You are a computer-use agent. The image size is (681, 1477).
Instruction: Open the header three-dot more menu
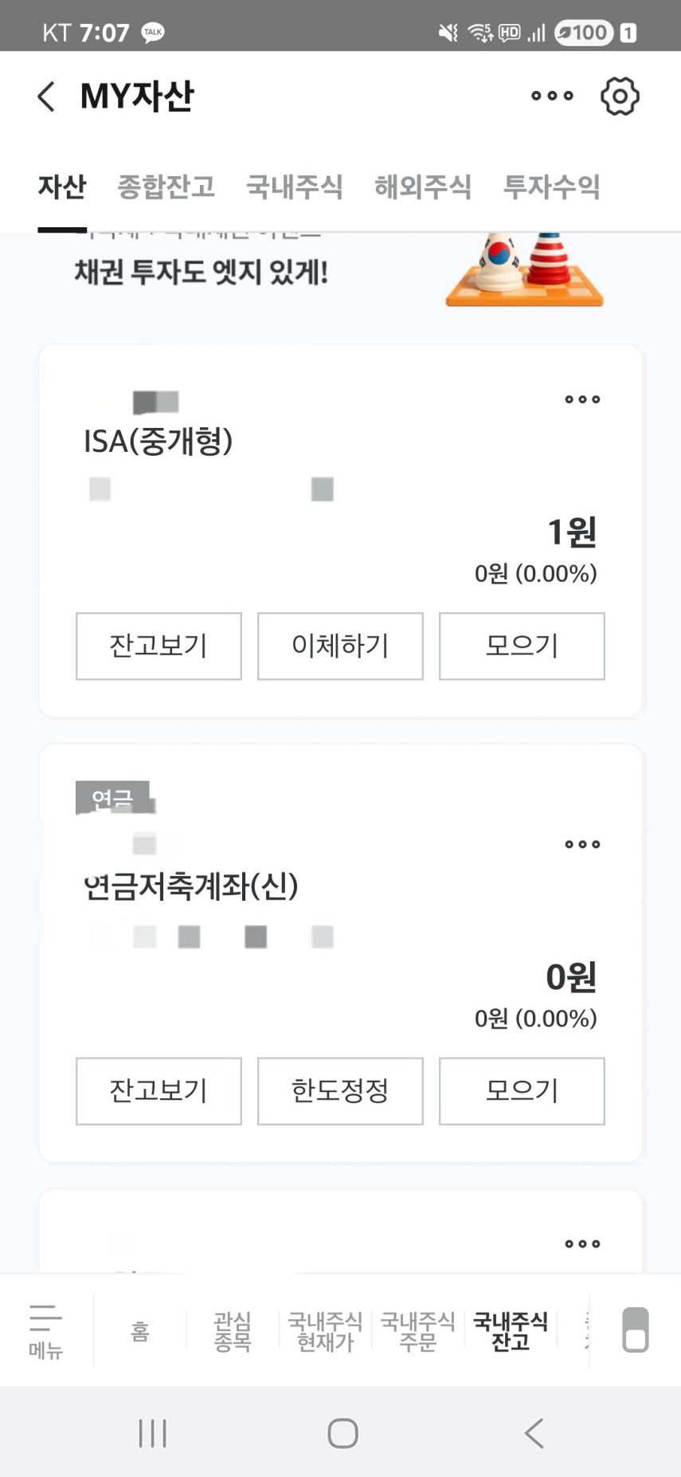click(552, 96)
